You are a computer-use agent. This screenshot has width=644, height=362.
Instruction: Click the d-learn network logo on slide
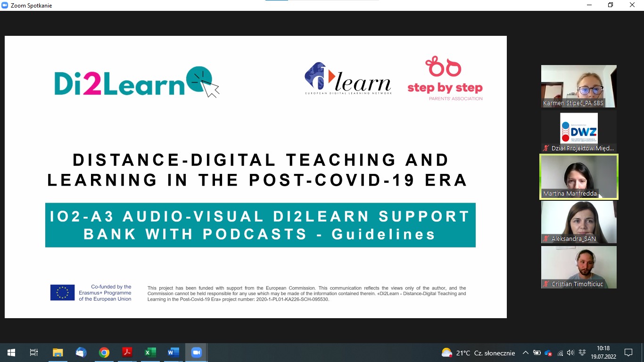click(348, 78)
